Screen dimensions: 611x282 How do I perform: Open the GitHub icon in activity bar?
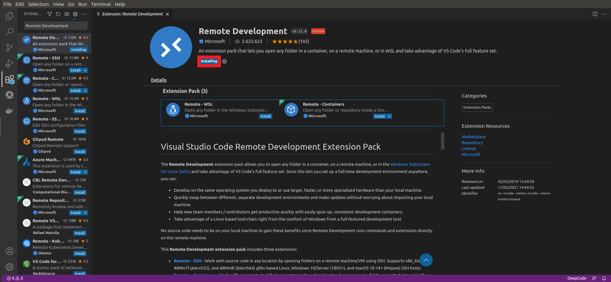[x=10, y=95]
